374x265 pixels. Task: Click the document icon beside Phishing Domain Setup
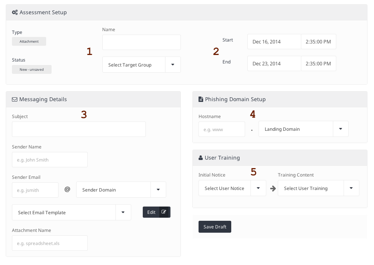[201, 99]
